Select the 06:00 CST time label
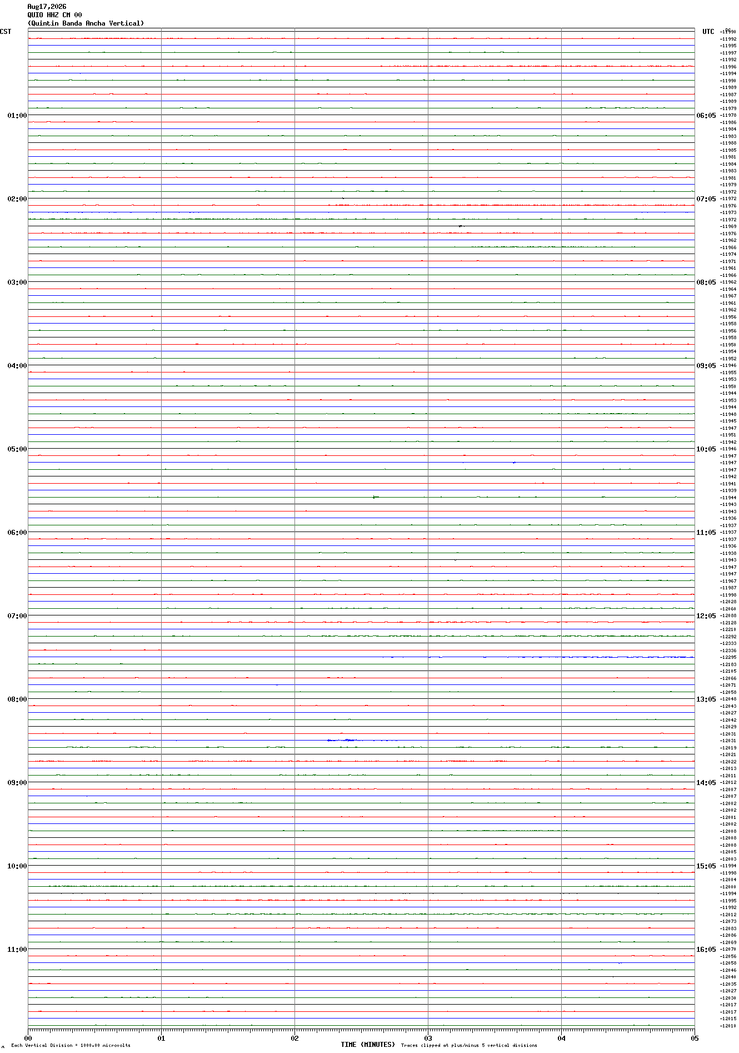Viewport: 739px width, 1053px height. point(17,533)
